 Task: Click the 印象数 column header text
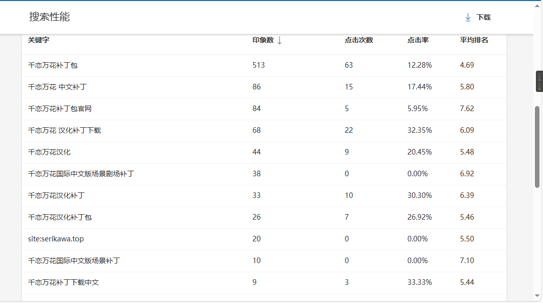(x=263, y=40)
